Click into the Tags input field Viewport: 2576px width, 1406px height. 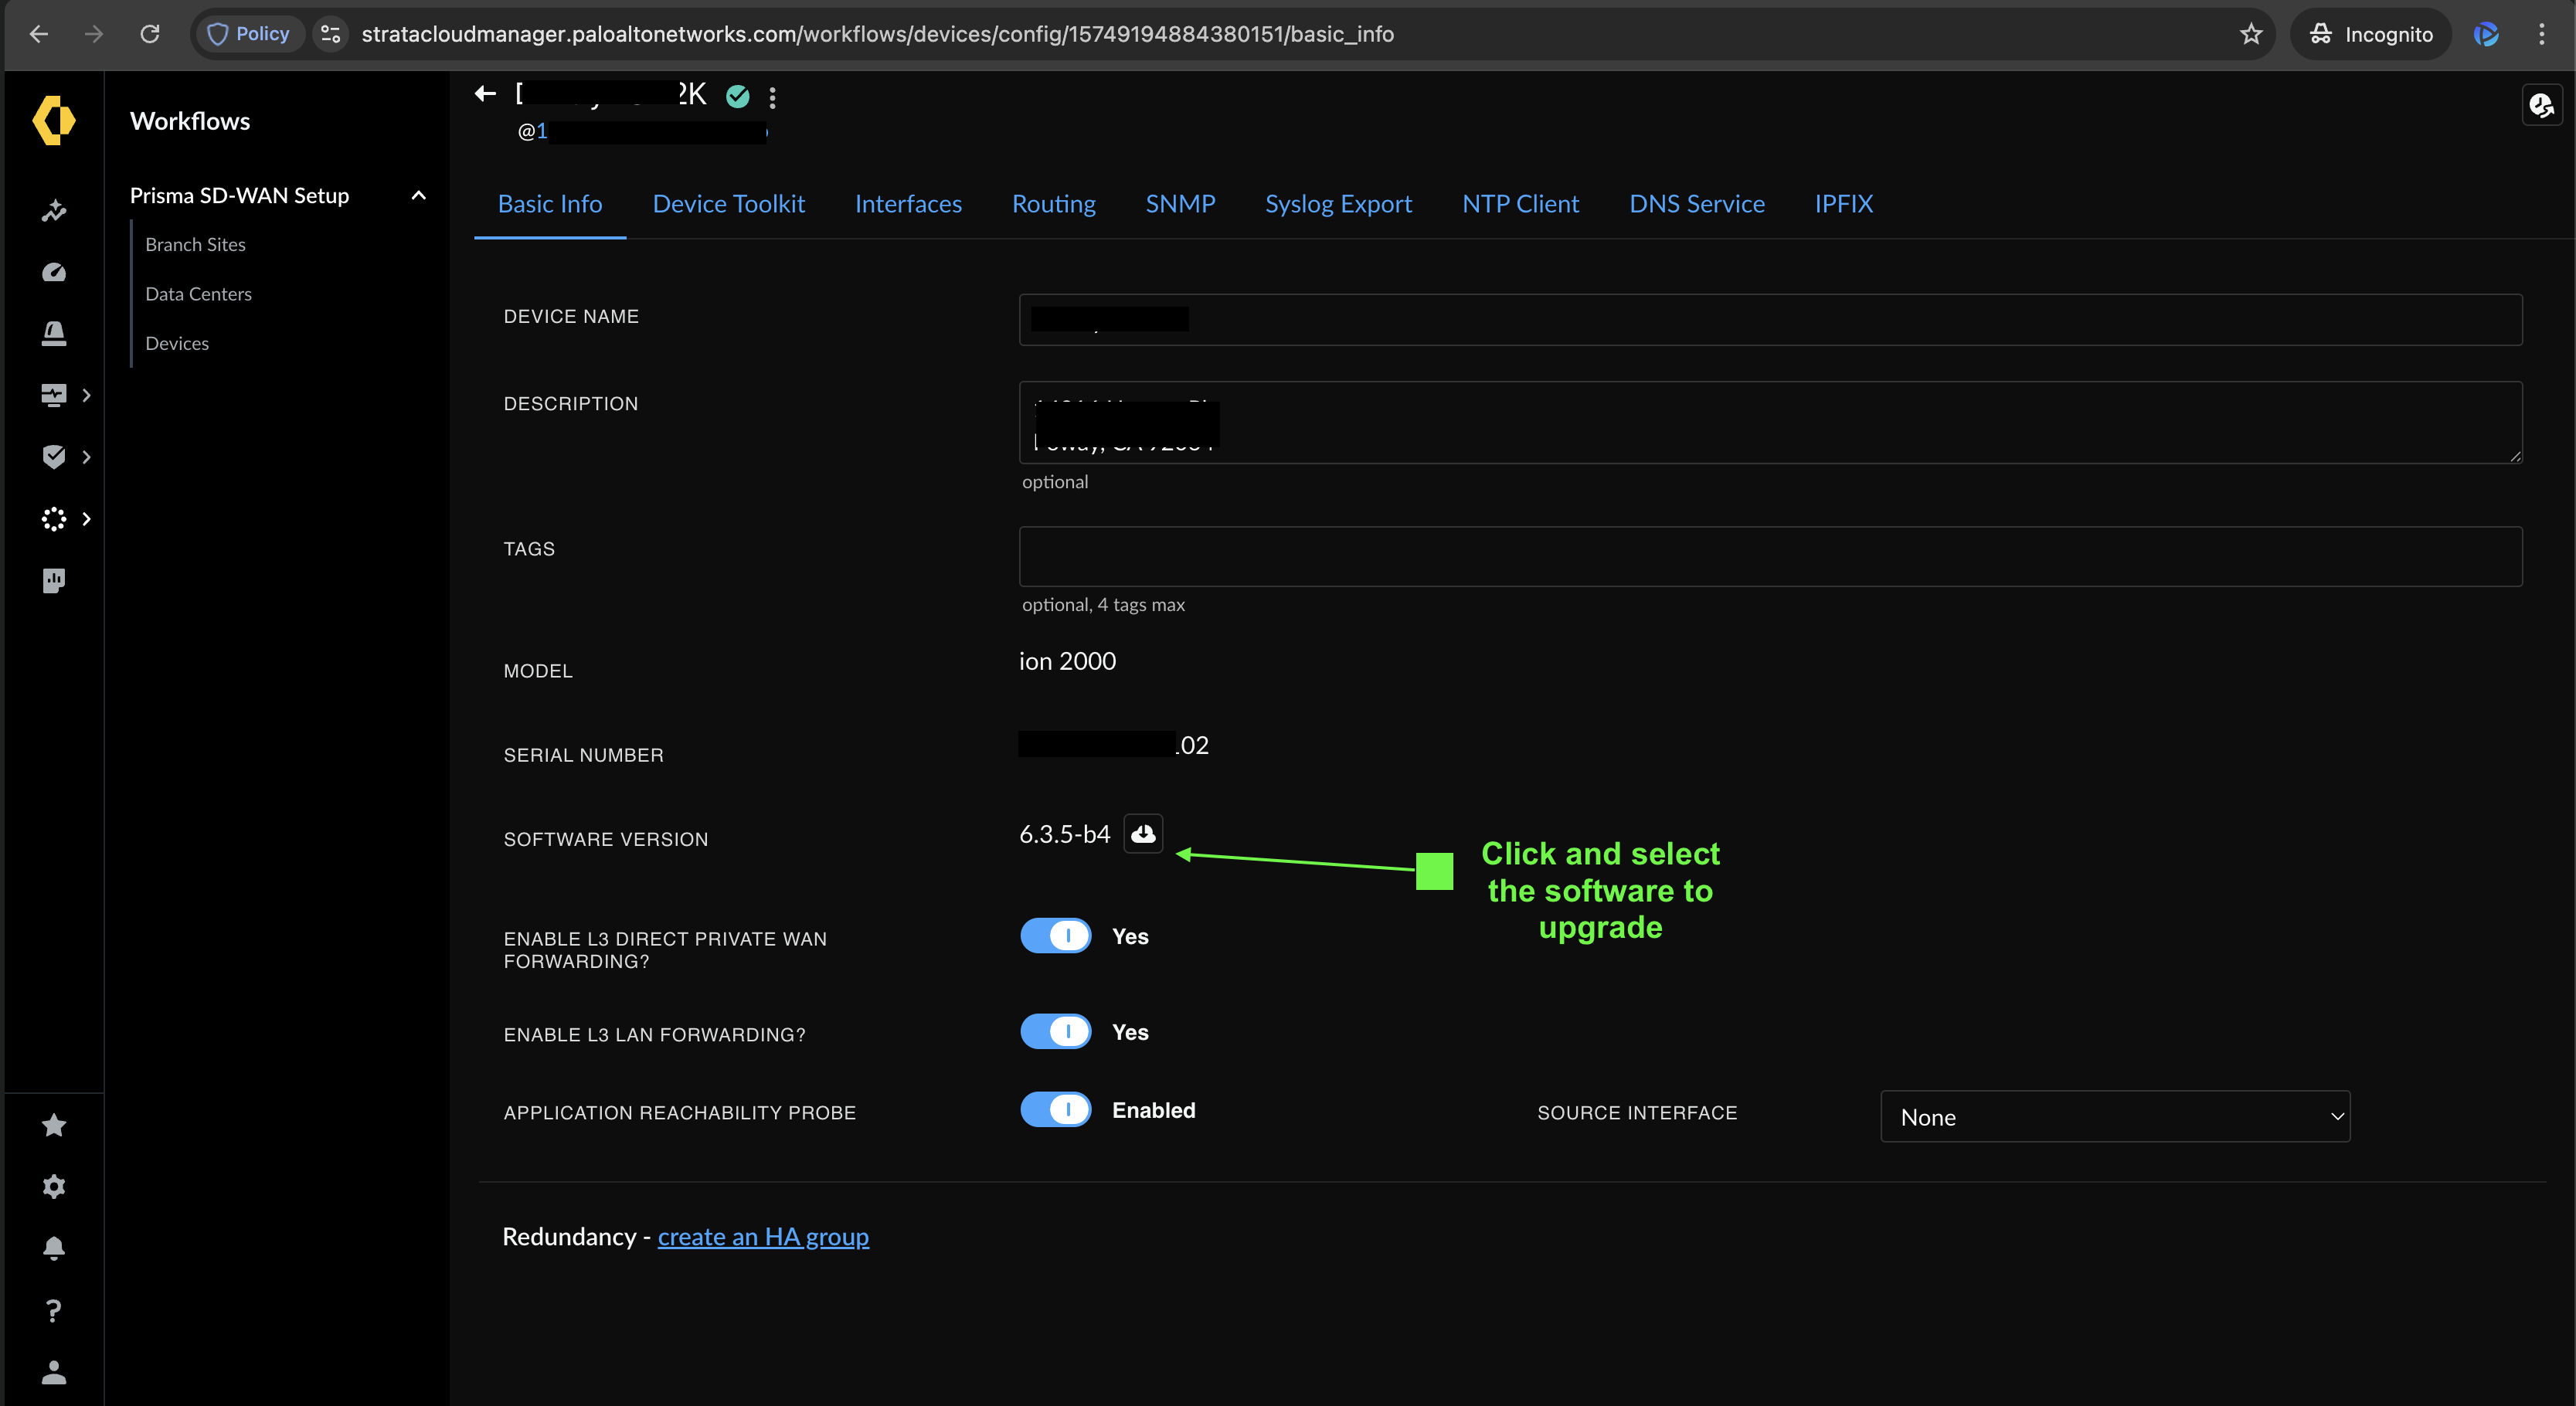pos(1770,556)
